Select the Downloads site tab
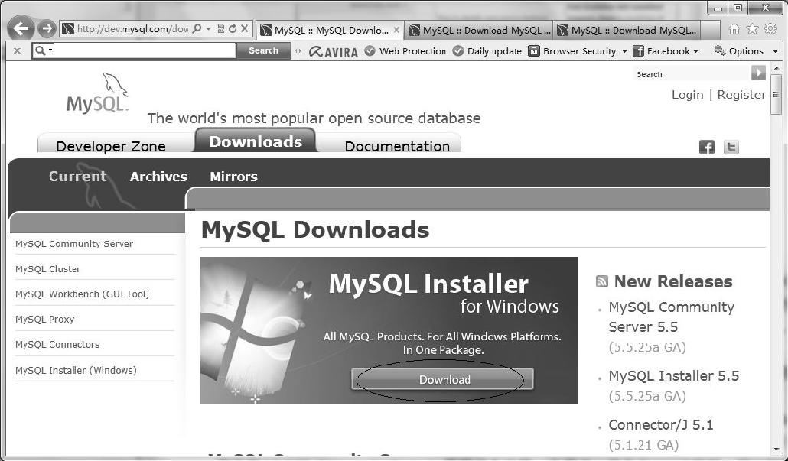Viewport: 788px width, 461px height. tap(256, 141)
